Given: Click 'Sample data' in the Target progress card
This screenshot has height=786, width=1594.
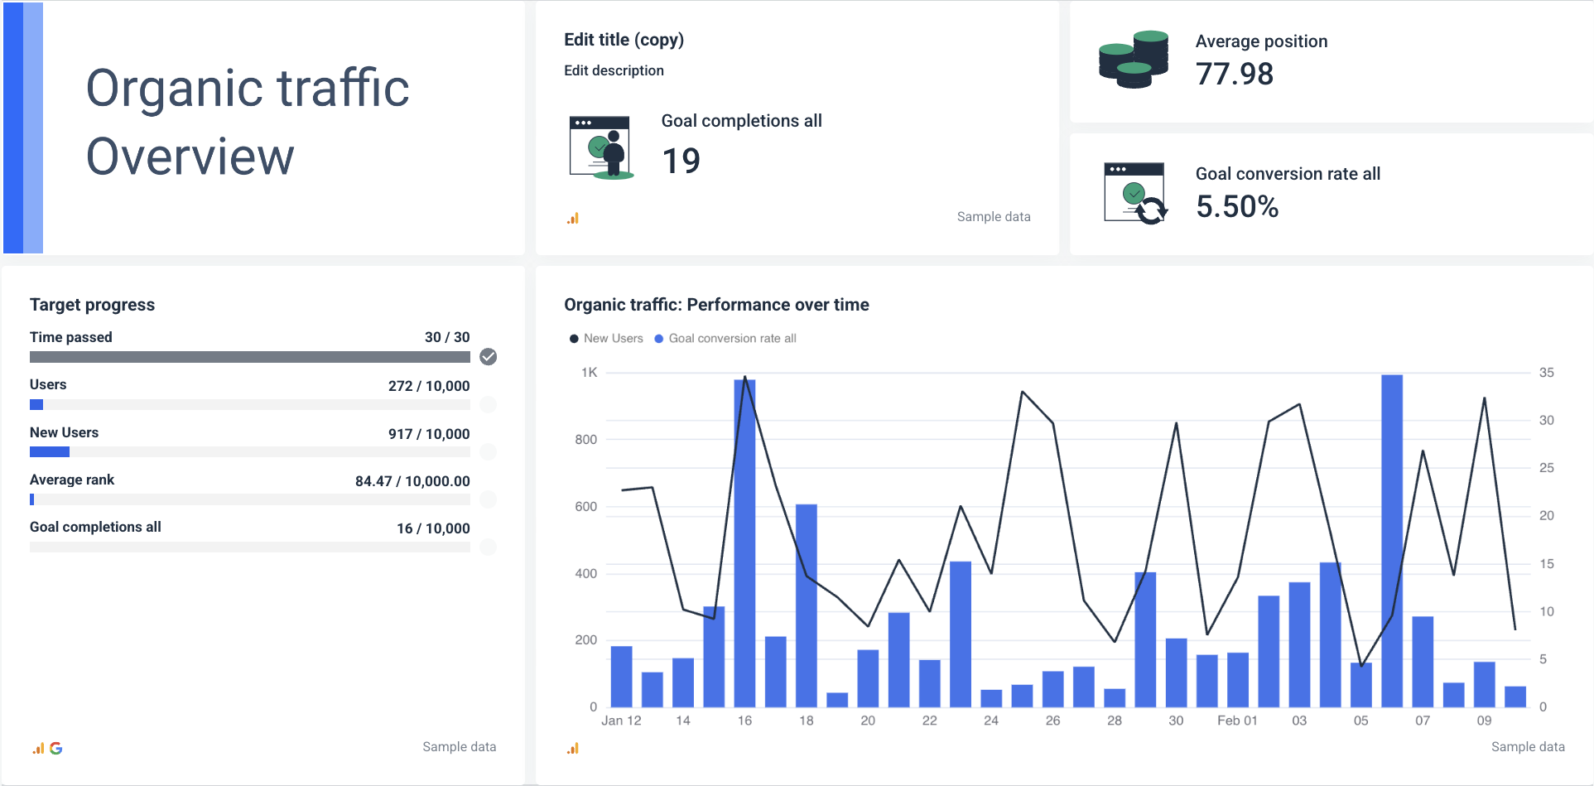Looking at the screenshot, I should tap(460, 747).
